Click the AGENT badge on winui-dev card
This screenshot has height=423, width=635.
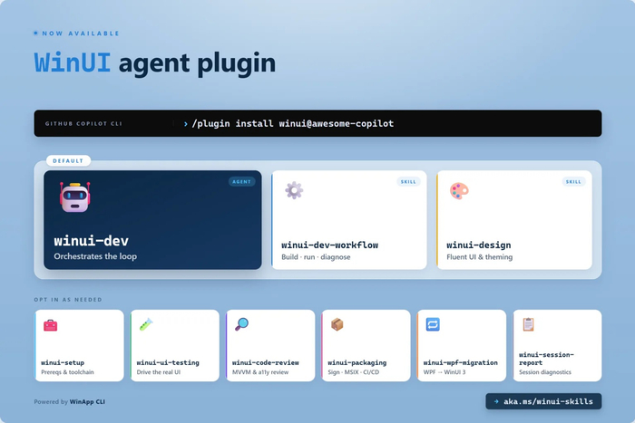tap(242, 181)
